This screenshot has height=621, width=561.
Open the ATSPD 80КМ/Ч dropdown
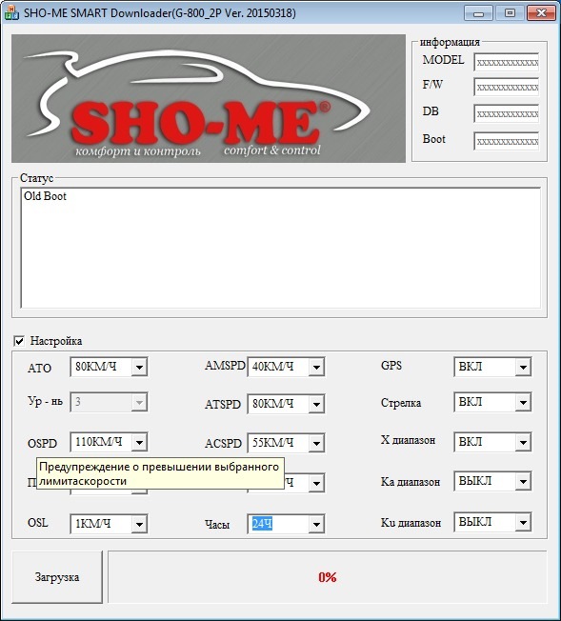[x=286, y=404]
